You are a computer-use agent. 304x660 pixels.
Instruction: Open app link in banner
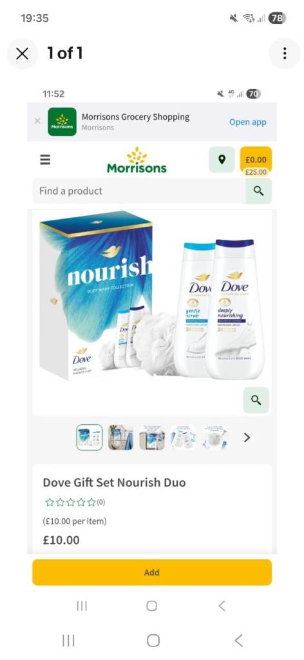tap(248, 122)
